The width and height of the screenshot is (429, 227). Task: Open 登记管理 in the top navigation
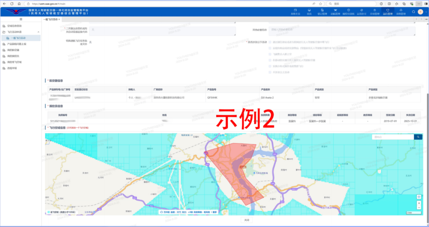point(322,12)
